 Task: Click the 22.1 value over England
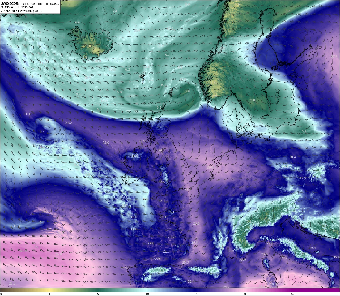coord(162,201)
